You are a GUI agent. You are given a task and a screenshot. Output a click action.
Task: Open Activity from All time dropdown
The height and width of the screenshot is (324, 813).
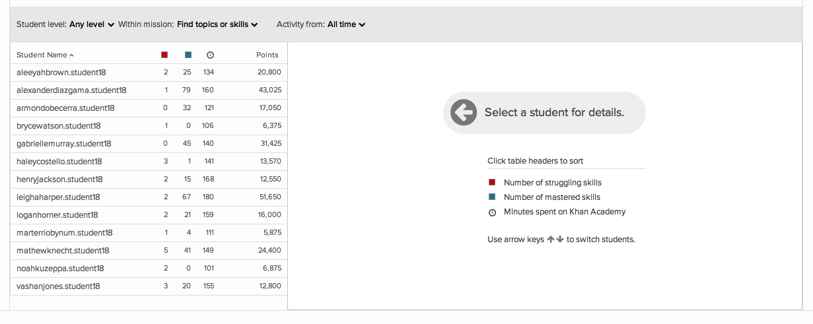[x=346, y=24]
